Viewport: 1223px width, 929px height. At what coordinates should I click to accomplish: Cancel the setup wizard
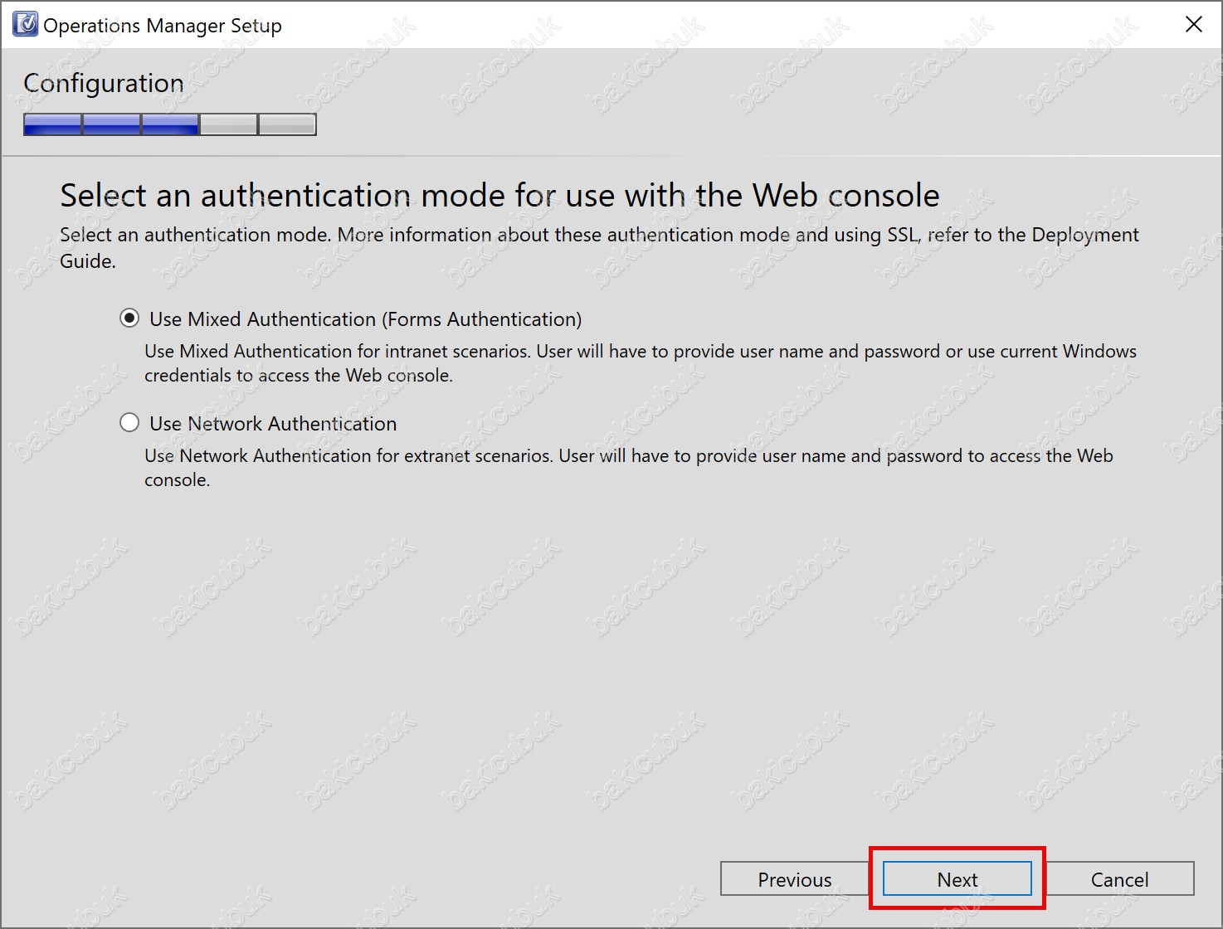point(1119,879)
